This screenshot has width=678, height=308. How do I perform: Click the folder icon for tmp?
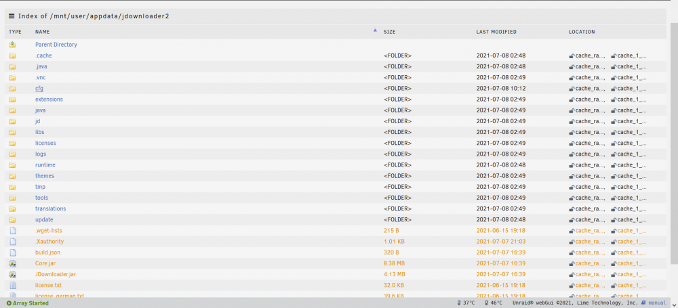12,187
